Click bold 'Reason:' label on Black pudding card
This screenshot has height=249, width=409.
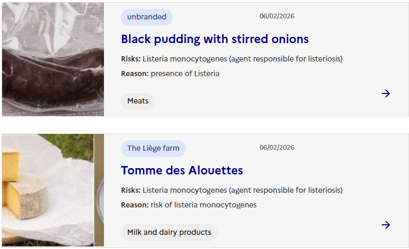pos(135,74)
